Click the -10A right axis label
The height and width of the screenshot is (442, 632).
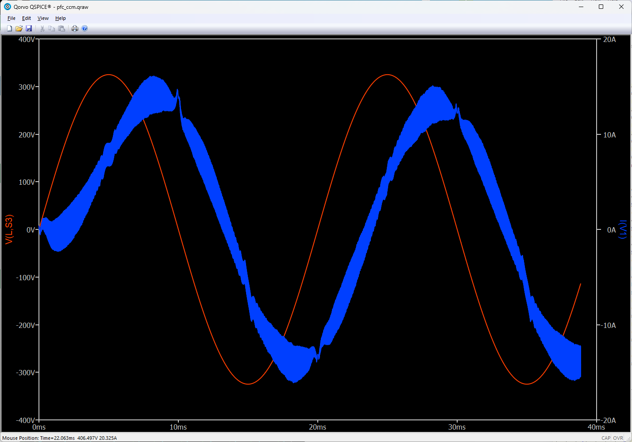coord(608,325)
